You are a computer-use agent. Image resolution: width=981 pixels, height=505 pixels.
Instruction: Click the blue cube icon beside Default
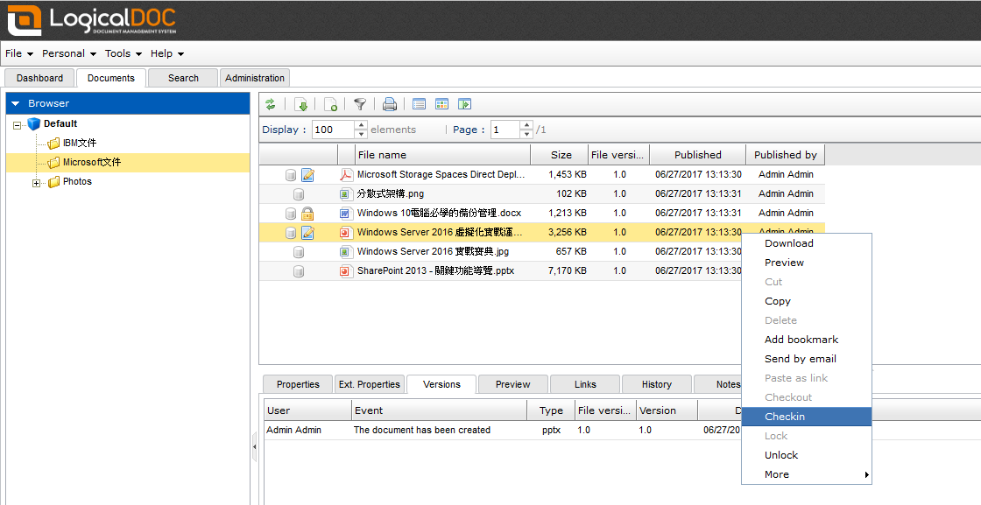coord(34,123)
